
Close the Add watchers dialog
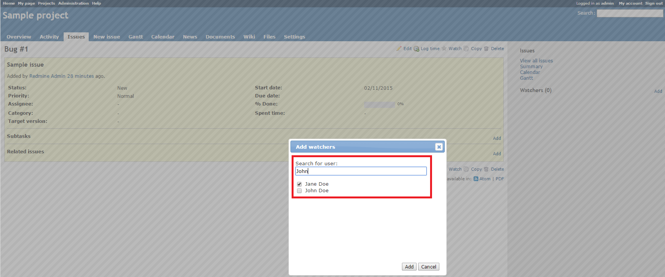pos(439,147)
